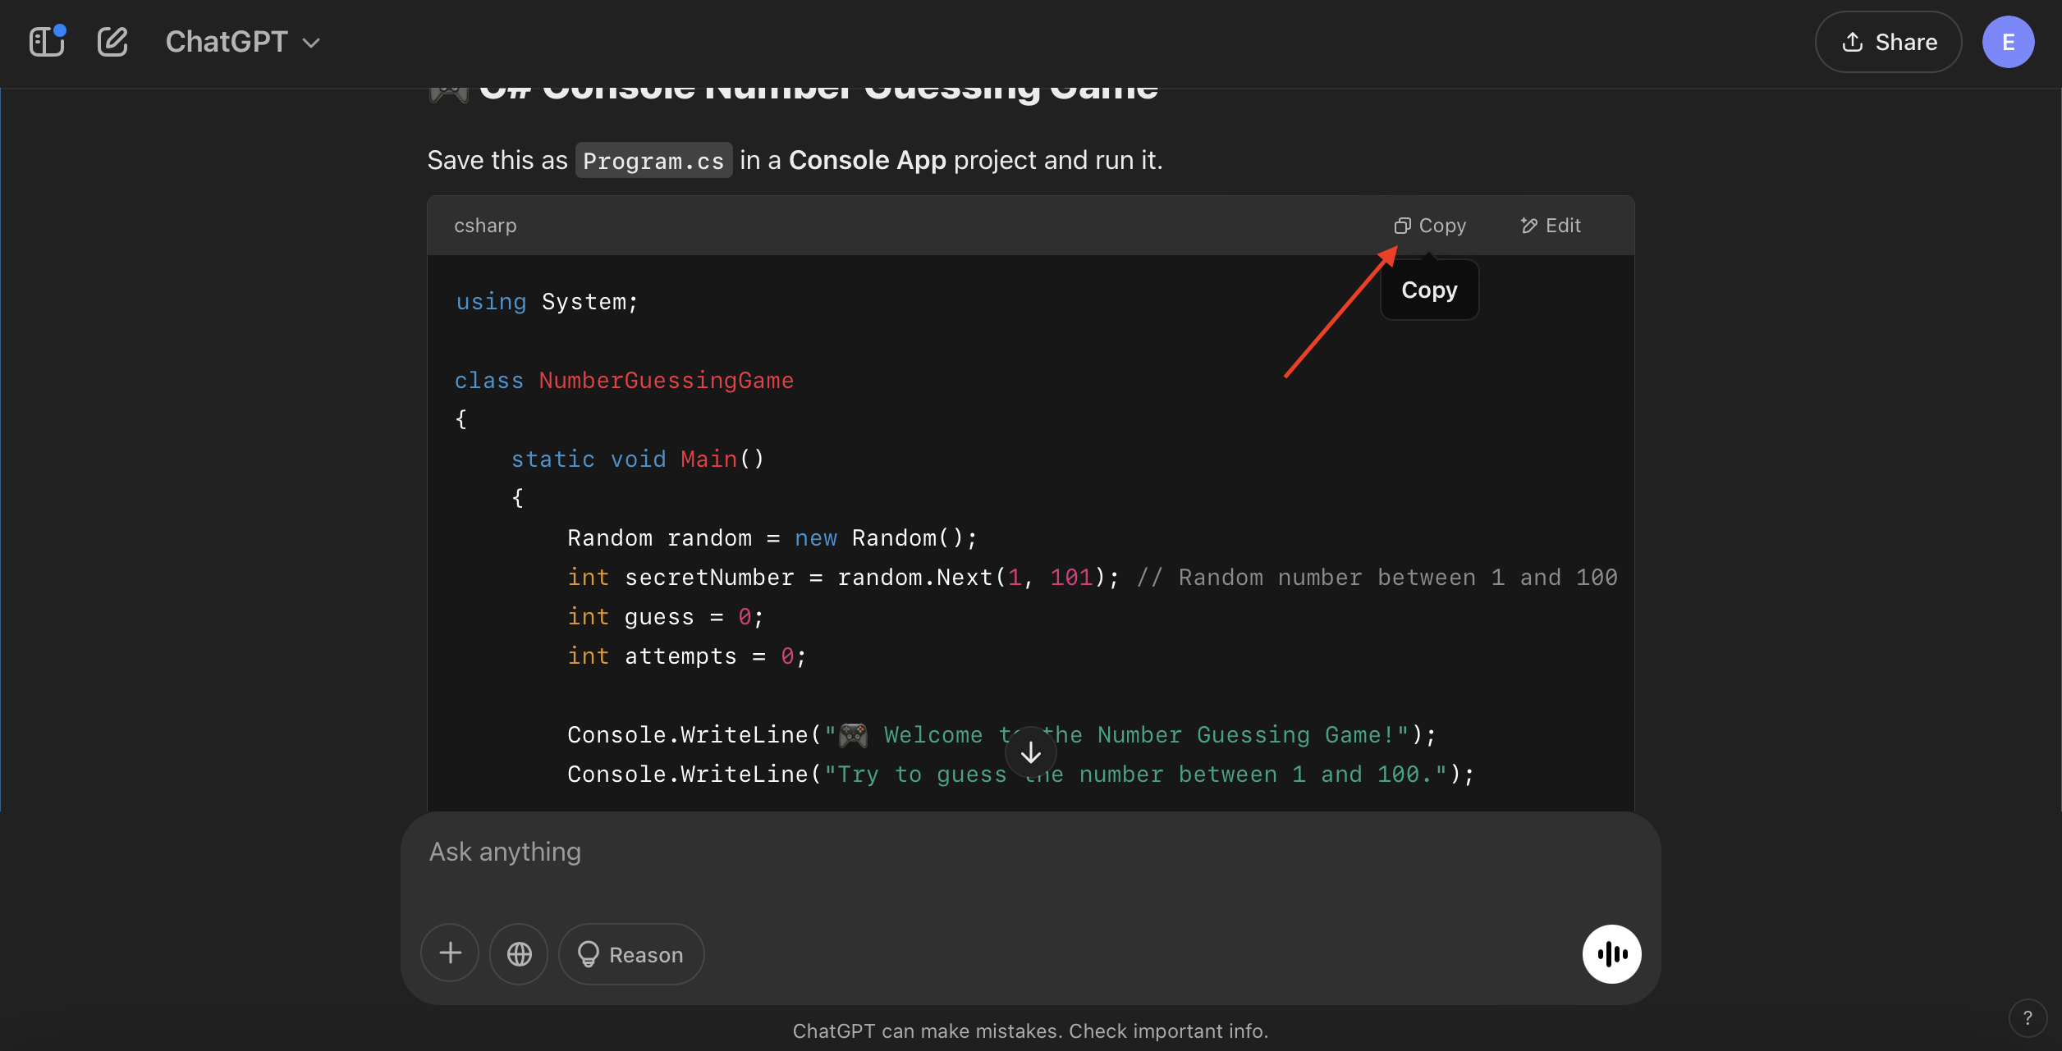Click the 'Random number between 1 and 100' comment

[x=1377, y=578]
